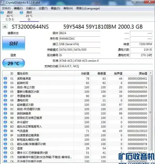
Task: Select the 读取错误率 attribute name
Action: click(x=24, y=79)
